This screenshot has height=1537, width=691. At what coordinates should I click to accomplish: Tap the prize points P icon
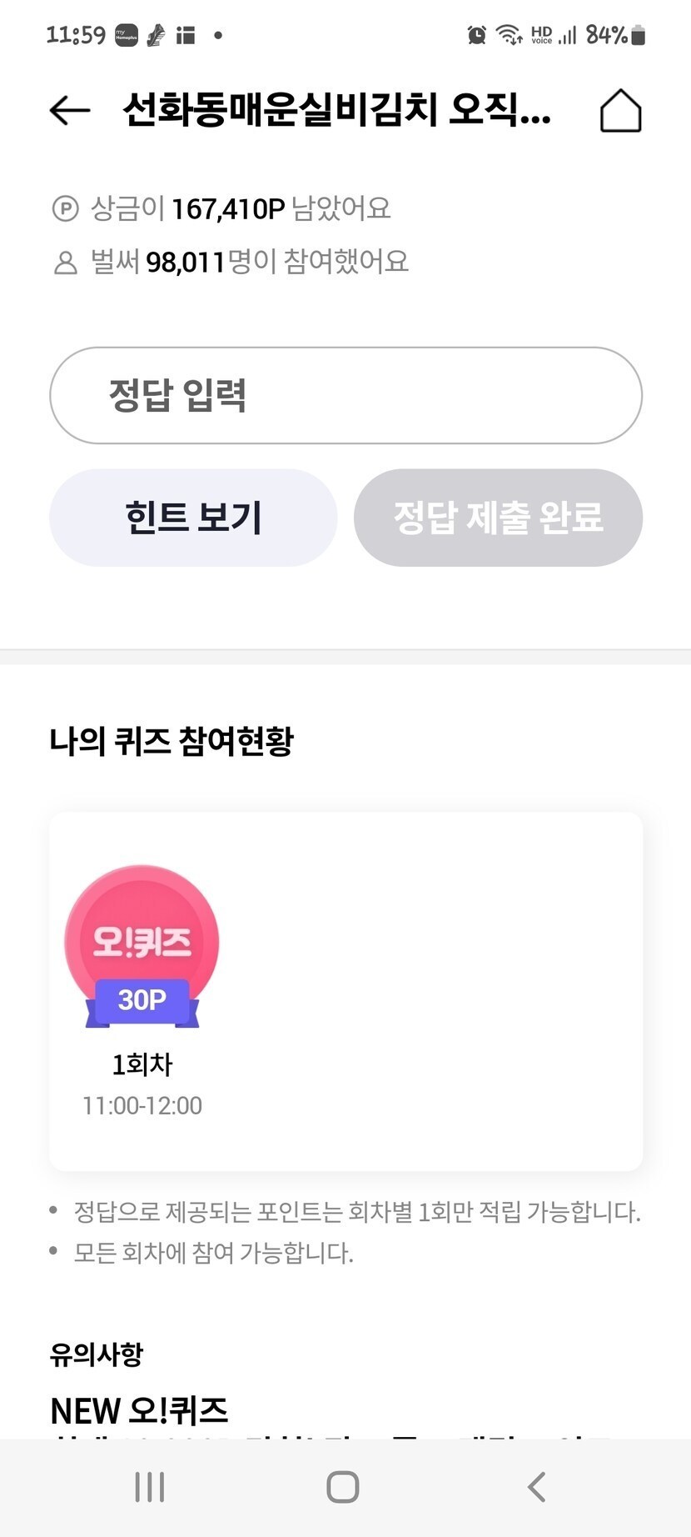65,208
